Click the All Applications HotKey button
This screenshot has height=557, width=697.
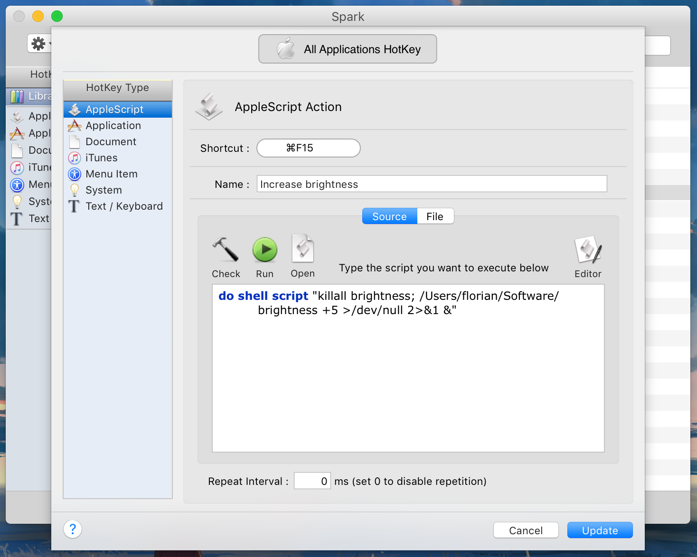coord(348,49)
